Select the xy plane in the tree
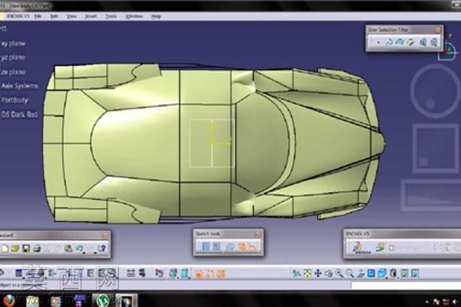The height and width of the screenshot is (307, 461). coord(13,44)
